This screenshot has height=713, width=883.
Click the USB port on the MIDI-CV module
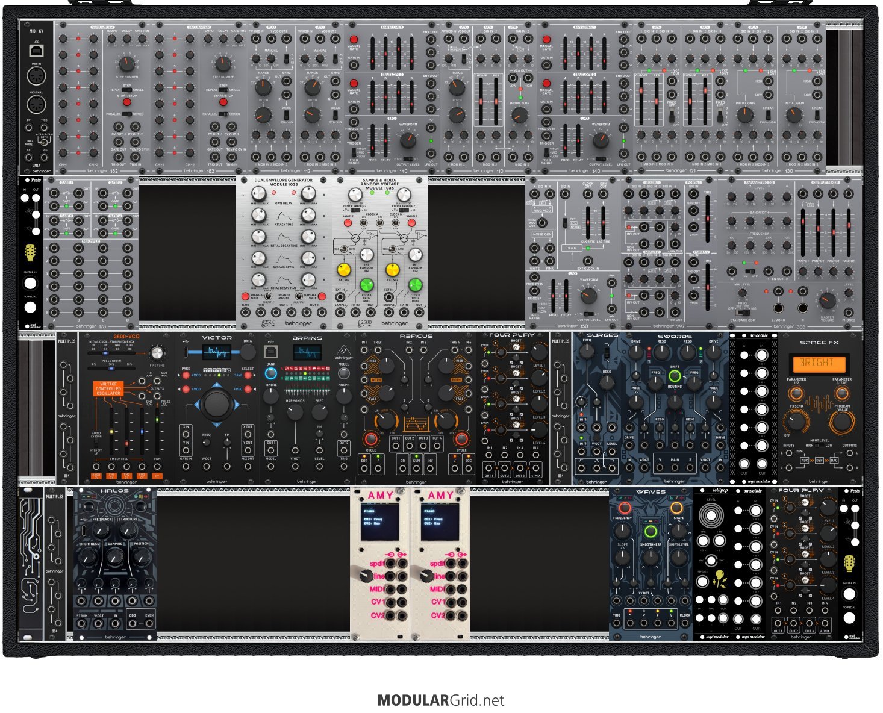coord(36,49)
